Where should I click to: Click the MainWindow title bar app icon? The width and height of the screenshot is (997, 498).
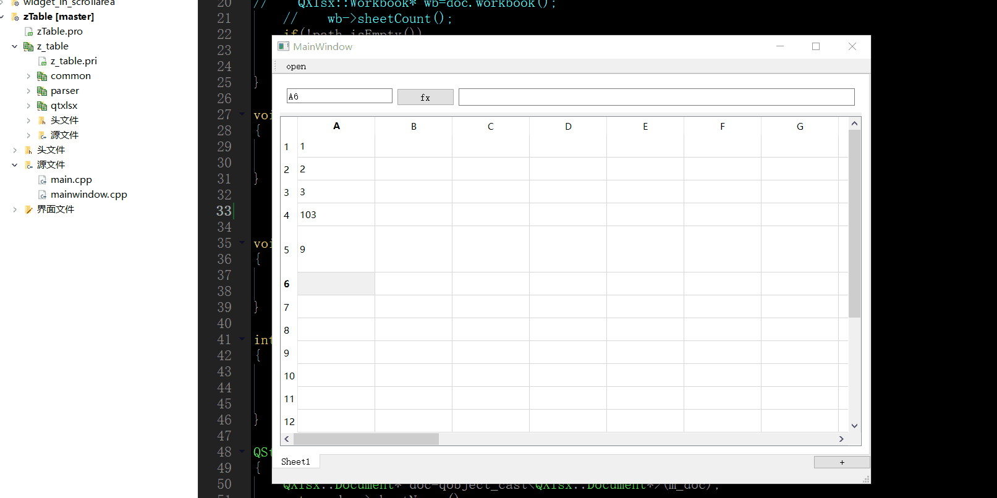284,46
